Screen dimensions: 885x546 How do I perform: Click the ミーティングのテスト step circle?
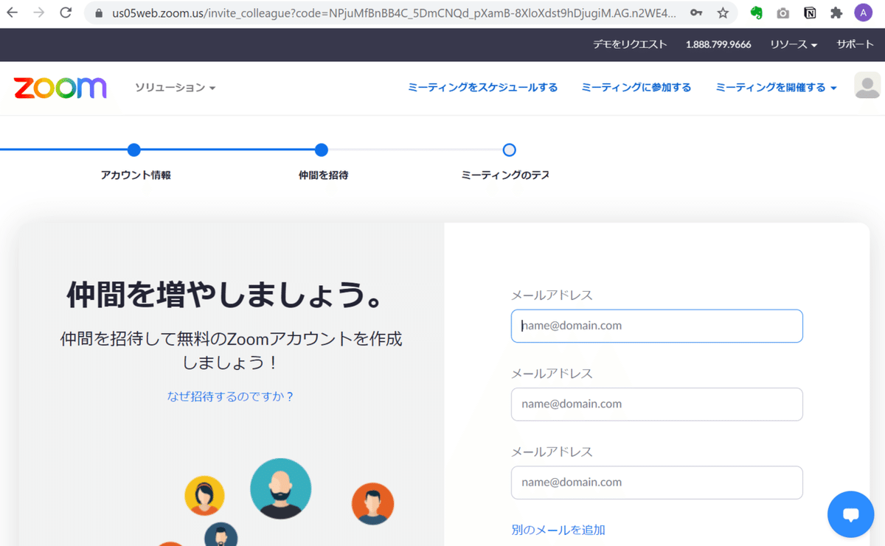(509, 150)
